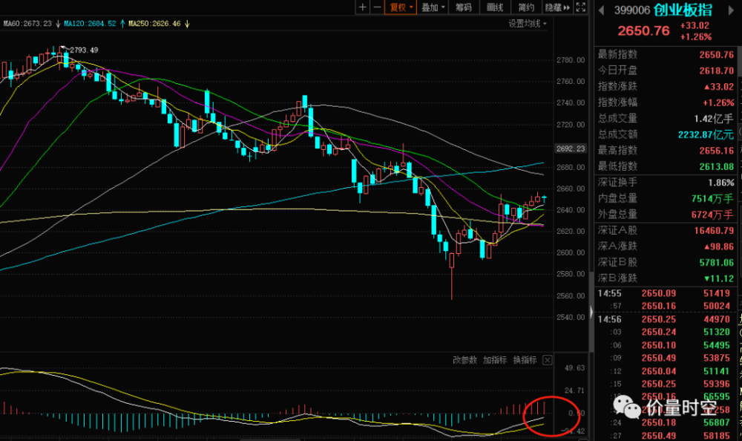The width and height of the screenshot is (742, 441).
Task: Click 加指标 to add indicator
Action: click(494, 360)
